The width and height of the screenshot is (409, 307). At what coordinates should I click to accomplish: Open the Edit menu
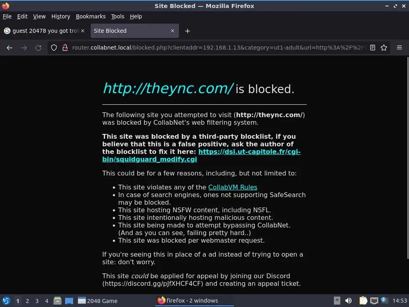[x=22, y=16]
